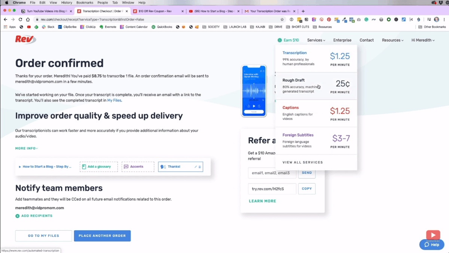Select Captions service option
449x253 pixels.
coord(316,114)
